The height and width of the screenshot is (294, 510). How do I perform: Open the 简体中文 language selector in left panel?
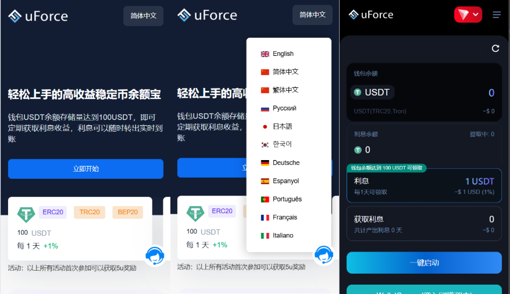(144, 16)
